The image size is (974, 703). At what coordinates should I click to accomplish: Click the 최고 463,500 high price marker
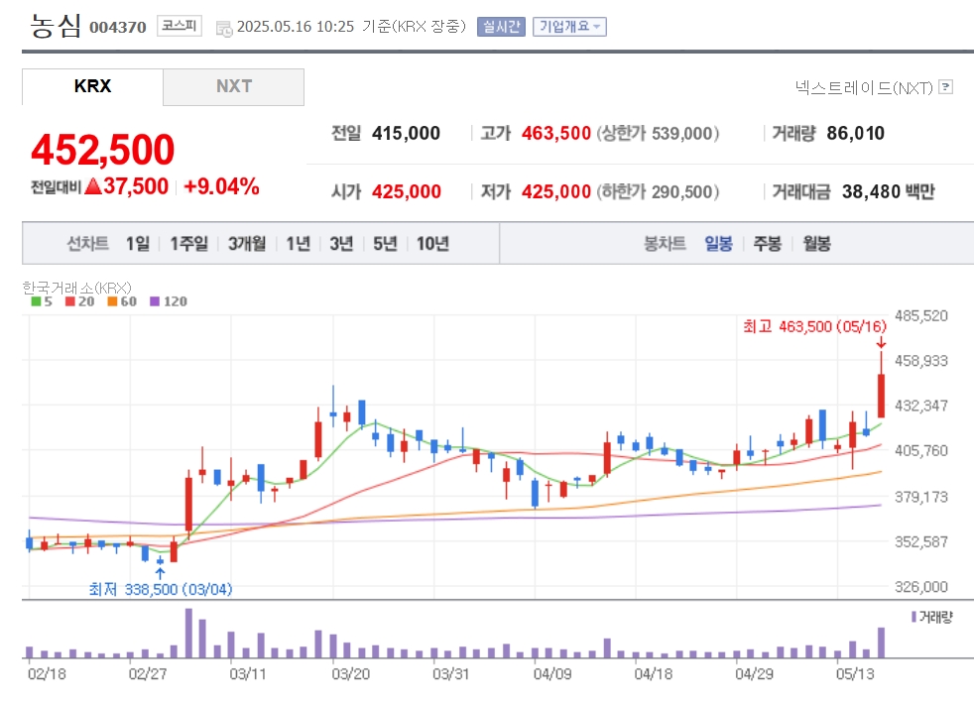[815, 326]
